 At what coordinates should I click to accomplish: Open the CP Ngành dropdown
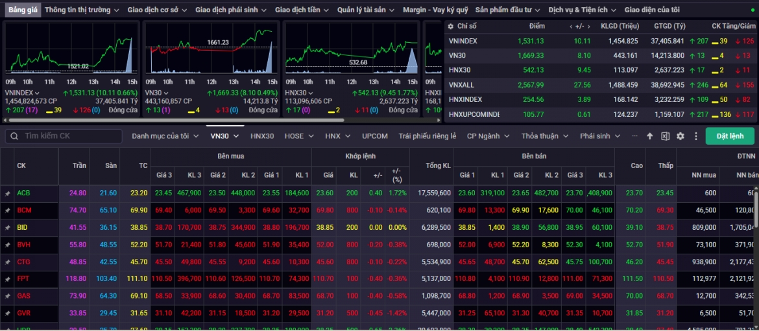point(488,136)
